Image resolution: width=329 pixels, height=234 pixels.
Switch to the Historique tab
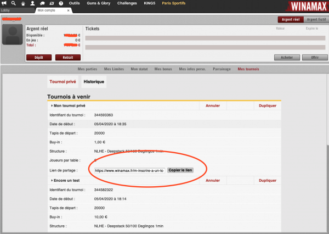click(94, 82)
